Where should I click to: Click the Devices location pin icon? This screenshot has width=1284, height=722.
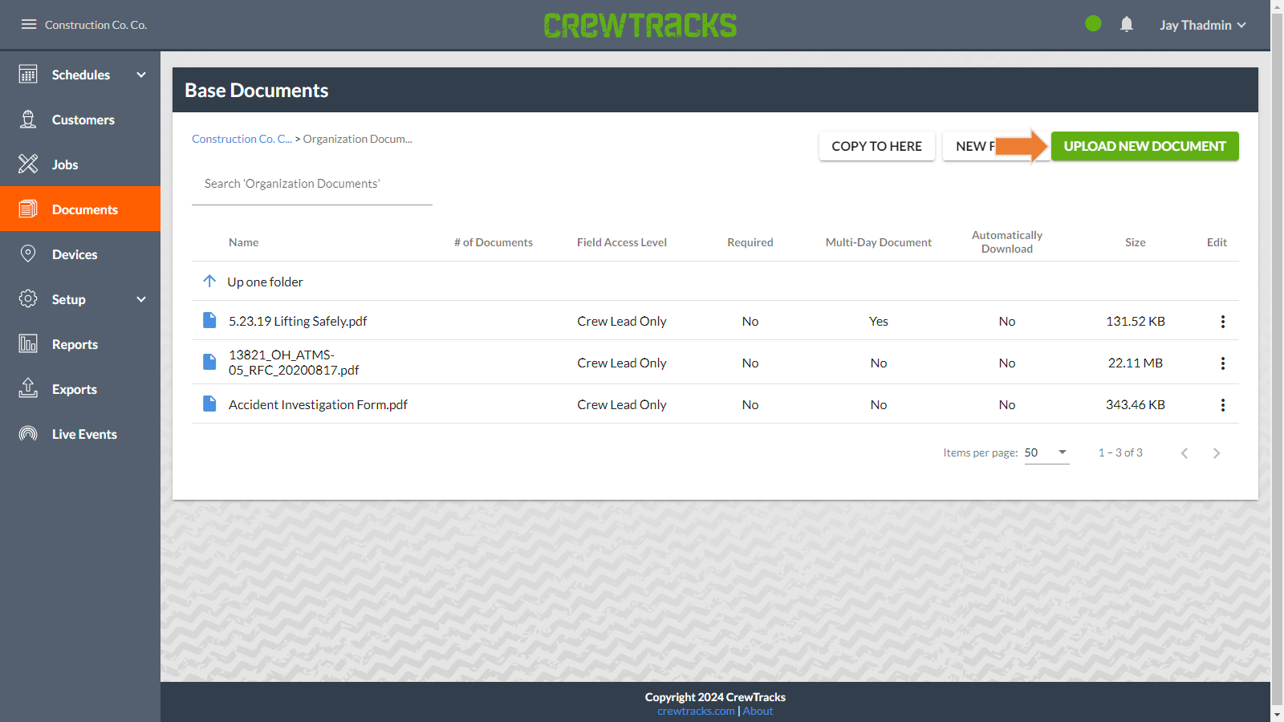(x=28, y=254)
